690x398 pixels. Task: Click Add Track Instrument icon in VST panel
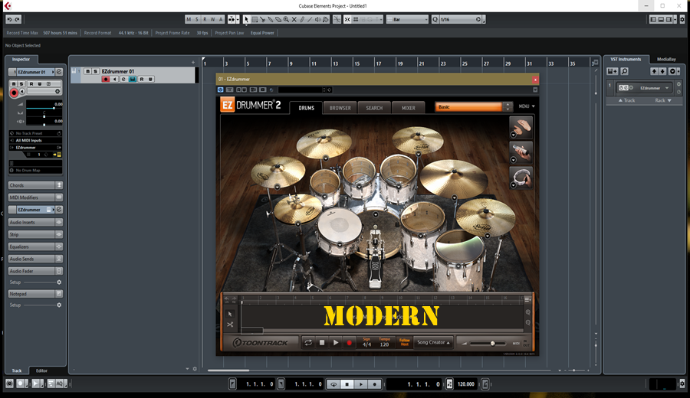click(x=612, y=71)
